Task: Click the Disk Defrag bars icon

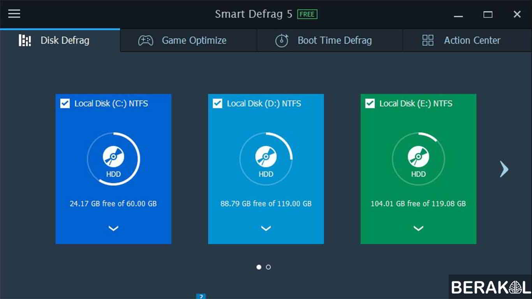Action: coord(25,40)
